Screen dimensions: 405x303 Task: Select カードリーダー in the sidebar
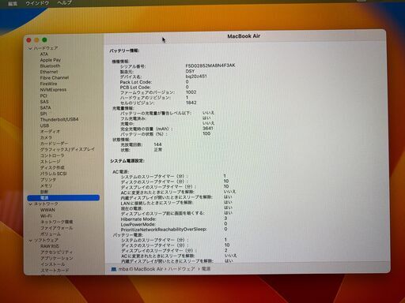[54, 144]
